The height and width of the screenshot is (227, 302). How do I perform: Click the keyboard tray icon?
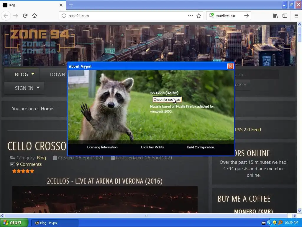point(264,223)
